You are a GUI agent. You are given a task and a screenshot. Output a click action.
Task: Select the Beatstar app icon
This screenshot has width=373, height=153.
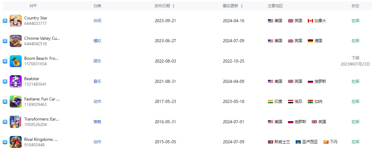pos(16,81)
